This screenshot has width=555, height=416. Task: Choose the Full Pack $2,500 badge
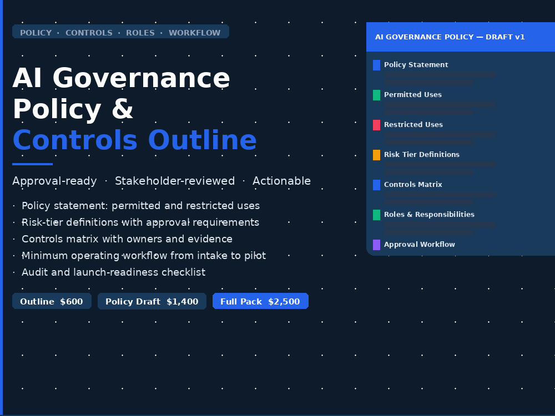click(x=260, y=301)
